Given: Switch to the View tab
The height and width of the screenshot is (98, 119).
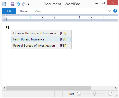Looking at the screenshot, I should tap(38, 11).
